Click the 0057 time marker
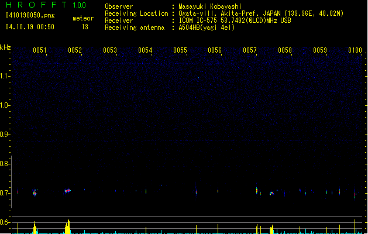Viewport: 368px width, 234px height. click(250, 50)
